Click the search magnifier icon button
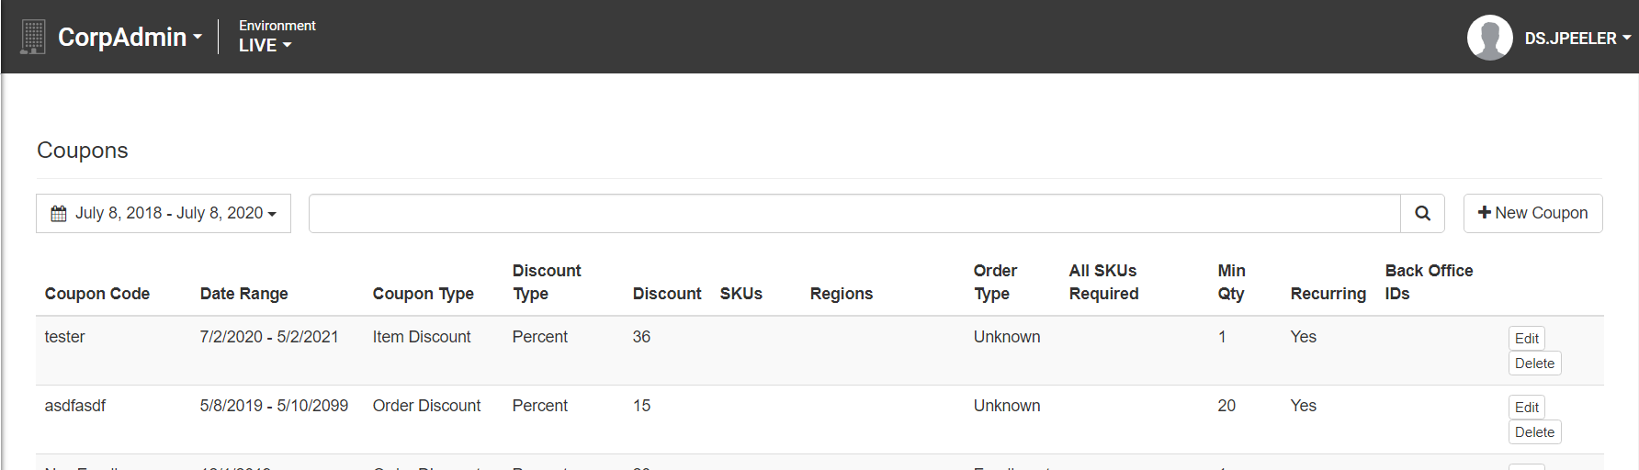1639x470 pixels. pos(1422,213)
